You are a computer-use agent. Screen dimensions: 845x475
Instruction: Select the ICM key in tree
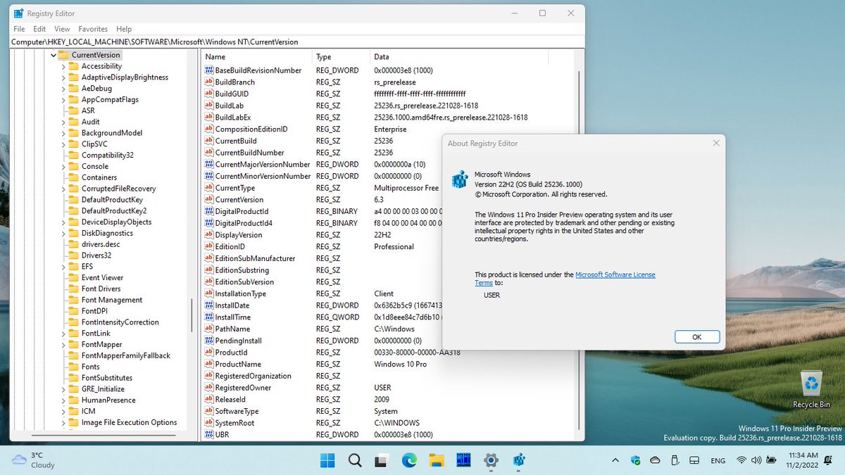[x=88, y=411]
